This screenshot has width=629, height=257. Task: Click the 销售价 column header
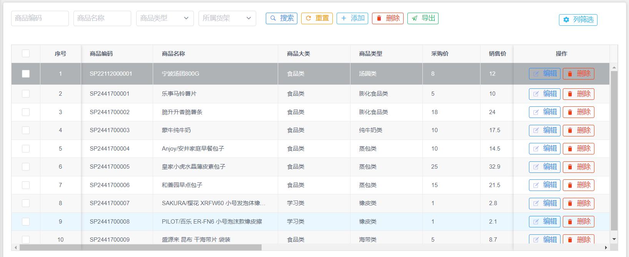point(497,54)
